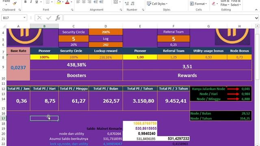The width and height of the screenshot is (260, 146).
Task: Select the Log value 242 cell
Action: [x=106, y=45]
